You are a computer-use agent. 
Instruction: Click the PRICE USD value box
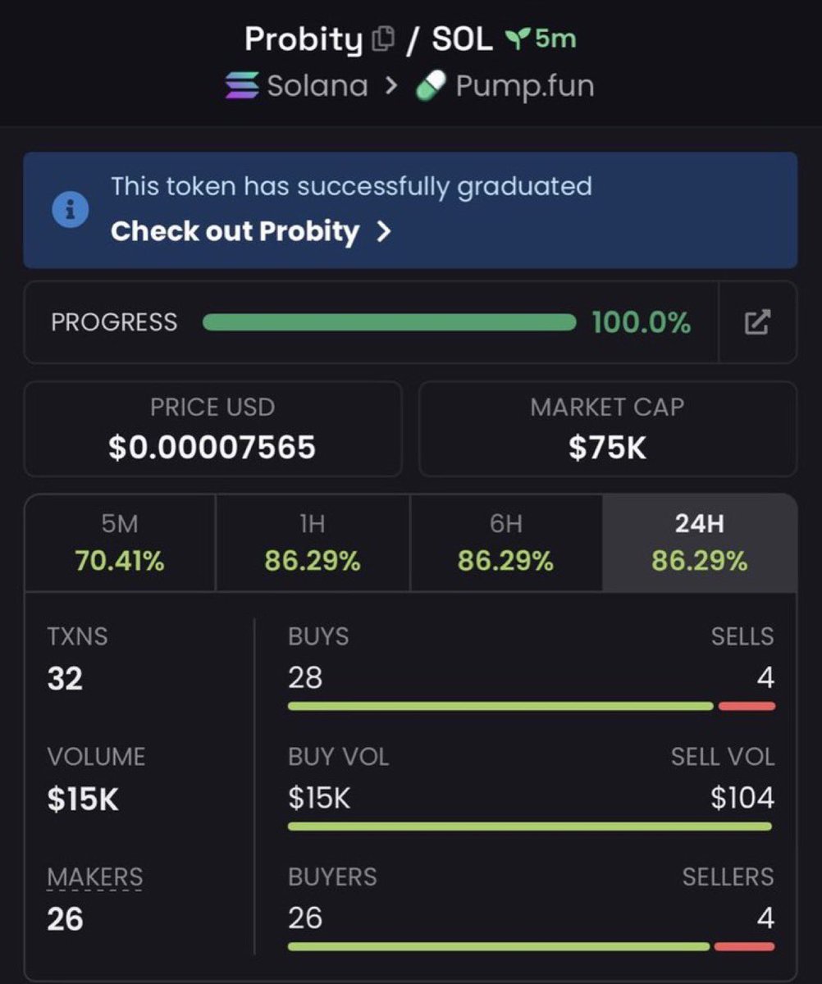click(212, 429)
